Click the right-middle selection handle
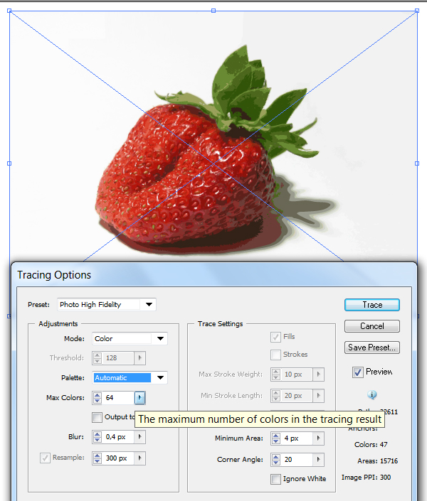Screen dimensions: 427x501 click(x=417, y=163)
